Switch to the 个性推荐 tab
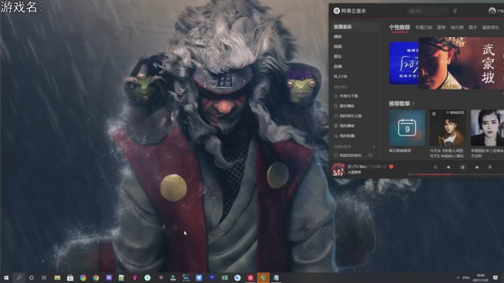 pyautogui.click(x=399, y=27)
